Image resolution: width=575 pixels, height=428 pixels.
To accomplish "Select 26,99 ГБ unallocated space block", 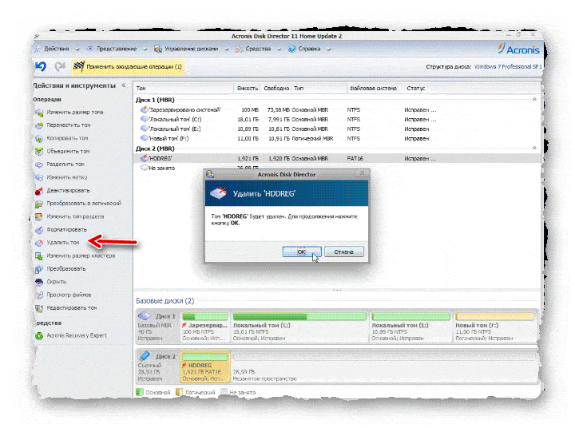I will click(383, 367).
